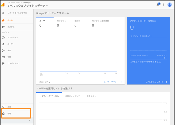175x125 pixels.
Task: Open the user account avatar
Action: (169, 4)
